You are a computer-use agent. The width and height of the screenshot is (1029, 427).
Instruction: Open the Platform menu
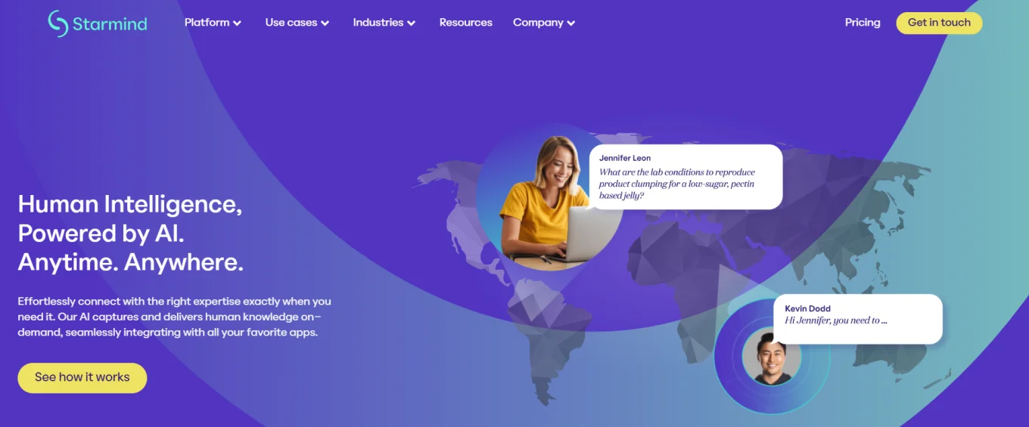[x=207, y=23]
